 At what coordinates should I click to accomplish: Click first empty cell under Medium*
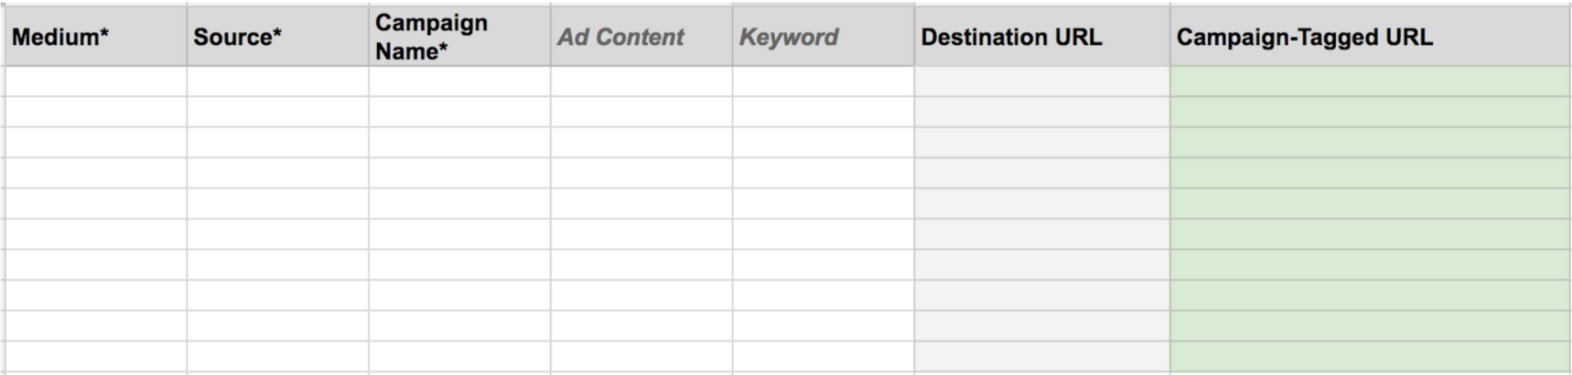click(x=95, y=81)
